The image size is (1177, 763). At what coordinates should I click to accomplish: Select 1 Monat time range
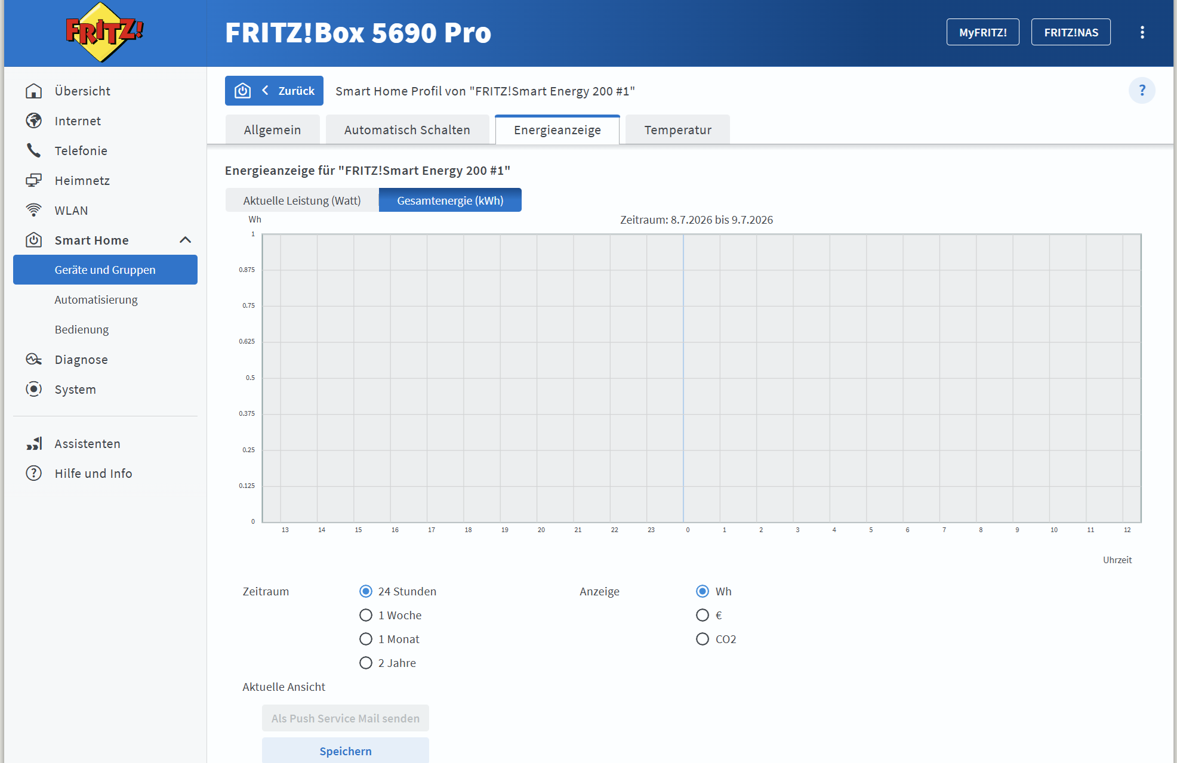coord(366,639)
